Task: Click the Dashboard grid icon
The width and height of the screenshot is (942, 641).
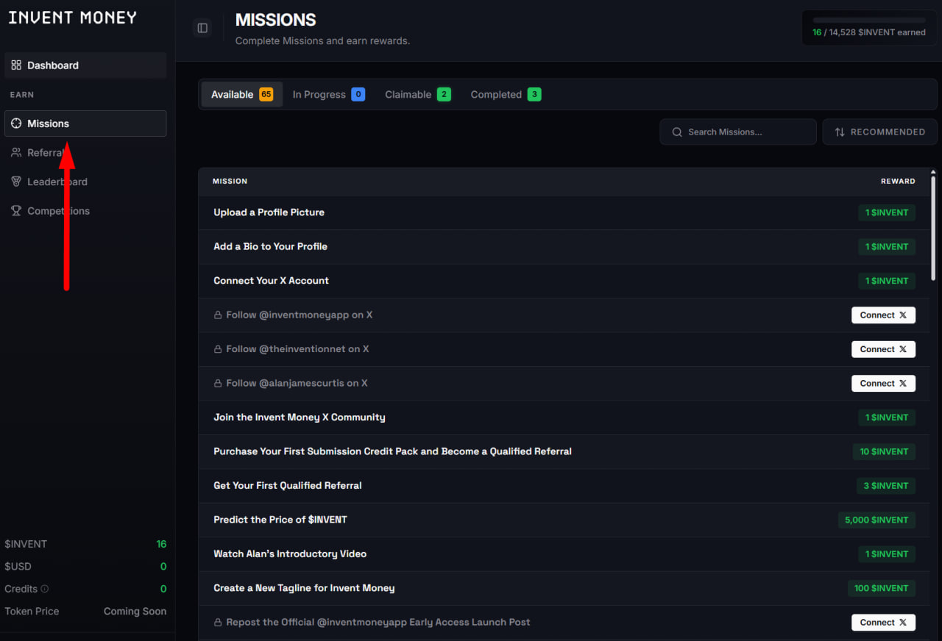Action: (16, 65)
